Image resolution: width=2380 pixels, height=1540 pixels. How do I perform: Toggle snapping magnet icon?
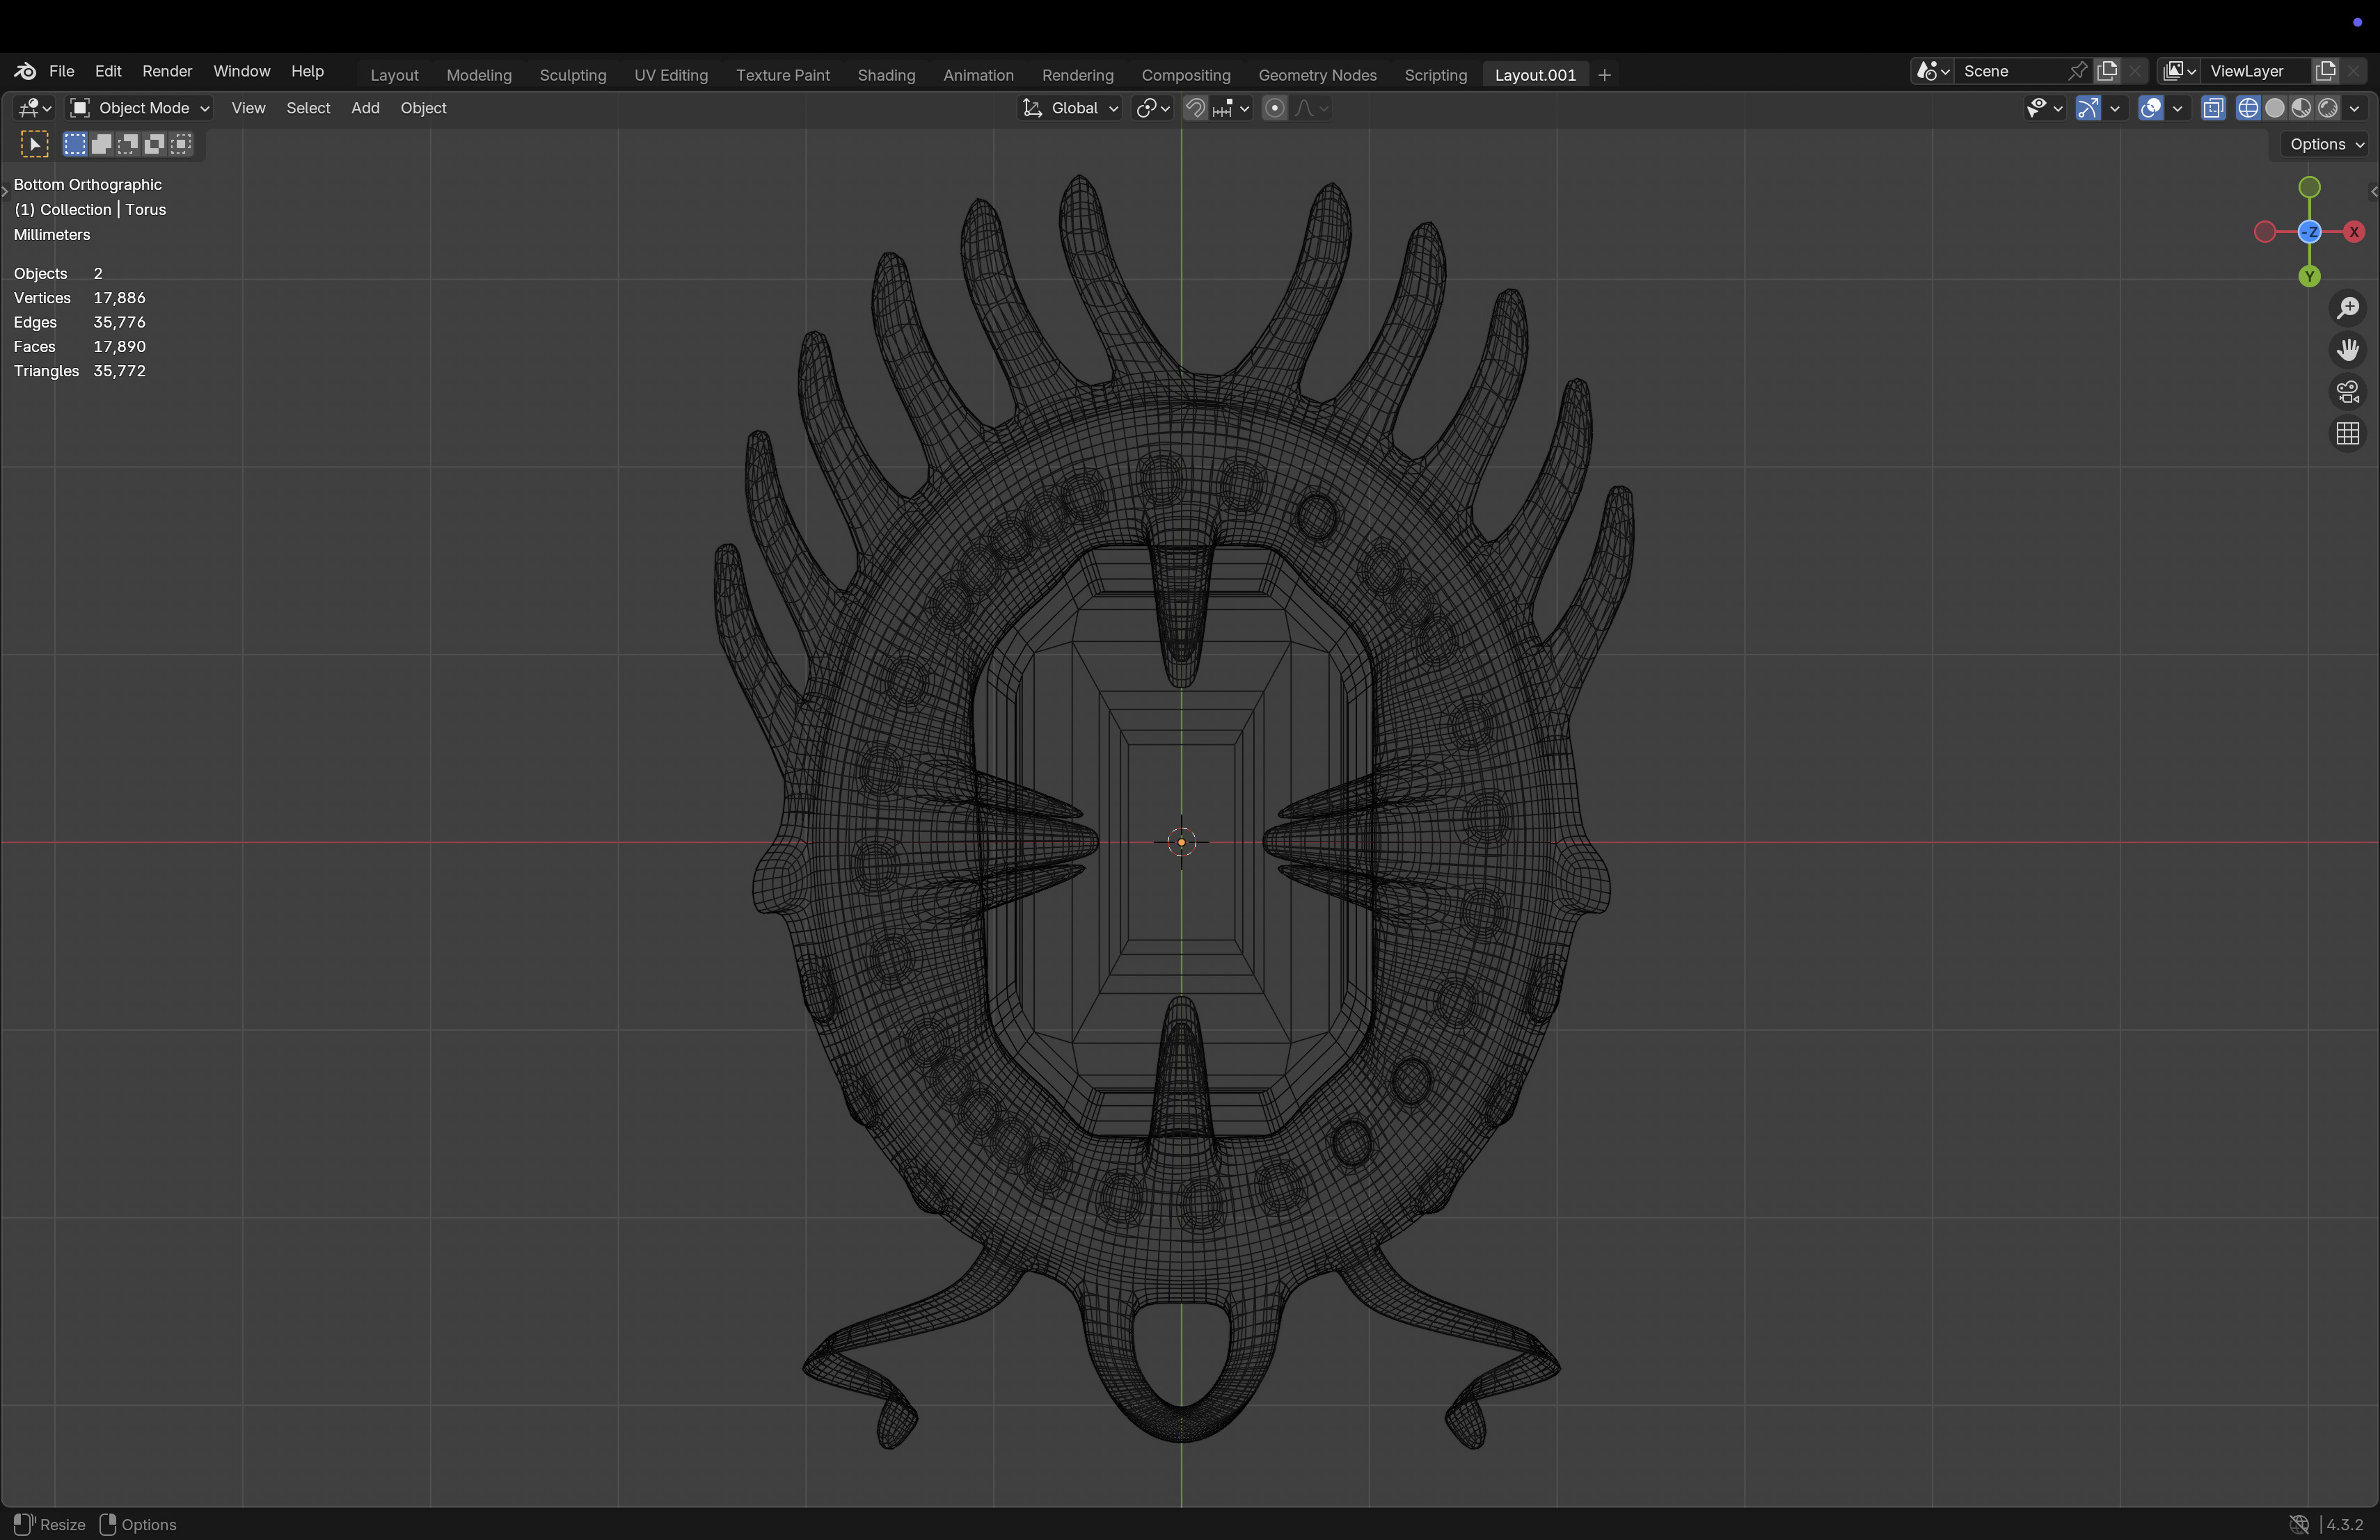(x=1195, y=108)
